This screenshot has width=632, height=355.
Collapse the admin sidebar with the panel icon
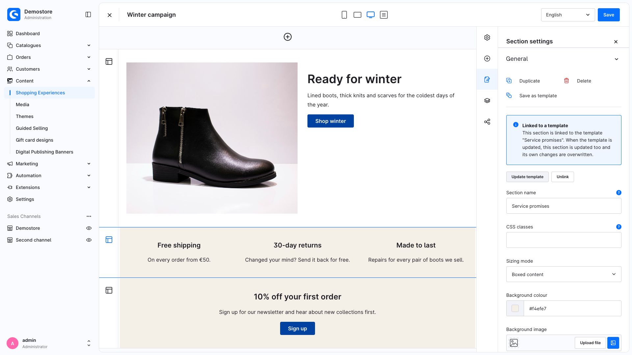click(88, 14)
